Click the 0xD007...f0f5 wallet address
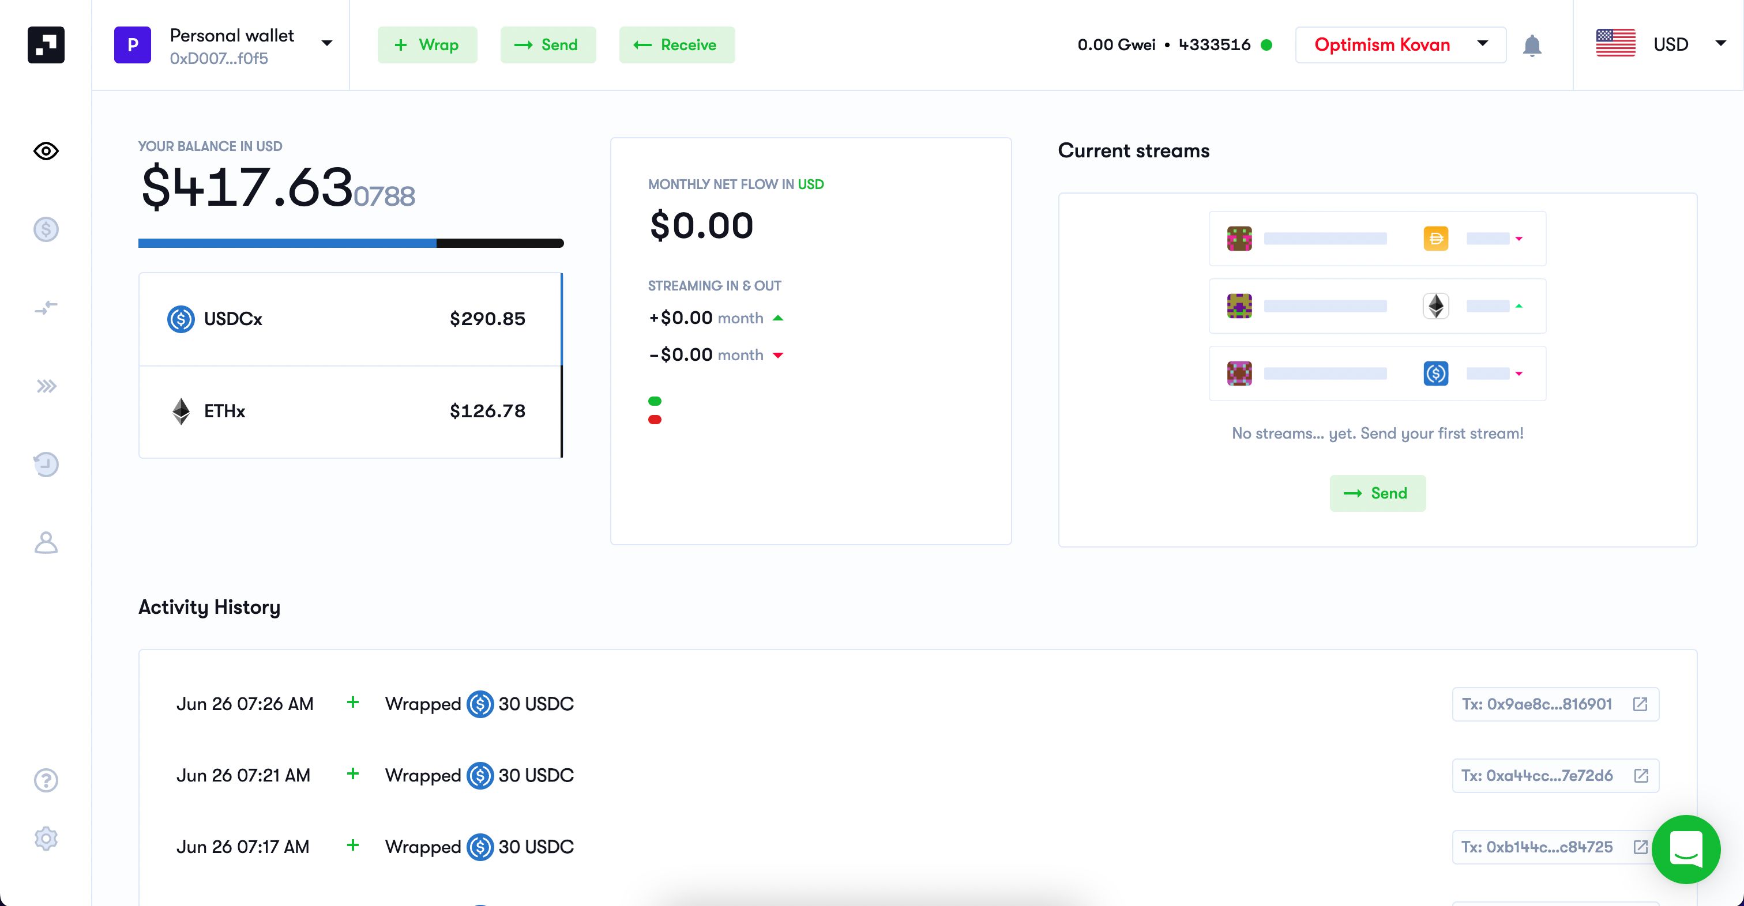1744x906 pixels. point(219,59)
